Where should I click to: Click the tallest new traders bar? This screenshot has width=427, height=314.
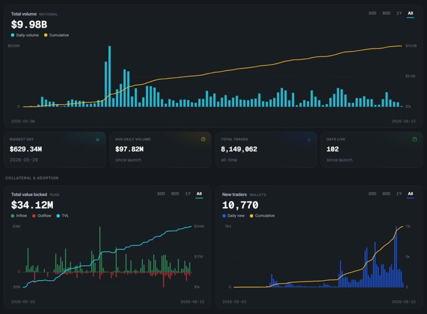tap(396, 257)
